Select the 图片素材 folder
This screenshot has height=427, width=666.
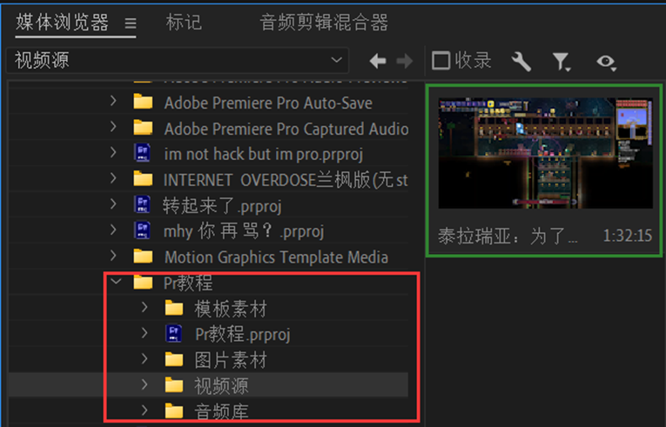pos(230,359)
